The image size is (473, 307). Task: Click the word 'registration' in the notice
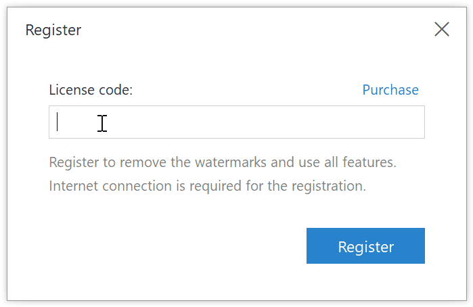click(328, 186)
